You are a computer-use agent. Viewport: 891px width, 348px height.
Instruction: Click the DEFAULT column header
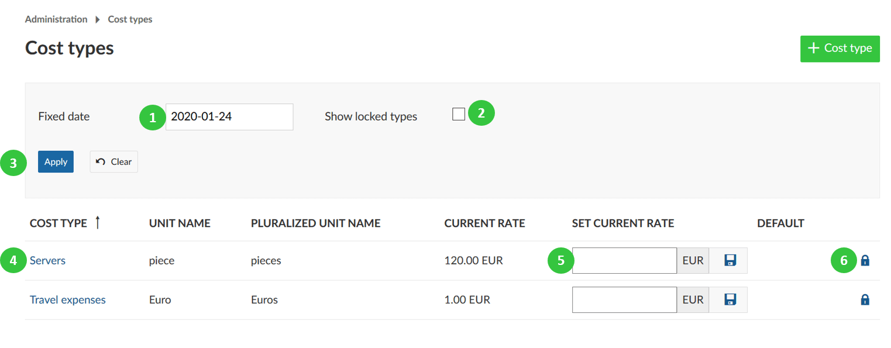780,223
